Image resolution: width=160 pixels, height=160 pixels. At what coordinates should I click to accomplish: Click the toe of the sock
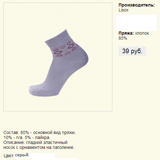(x=33, y=90)
